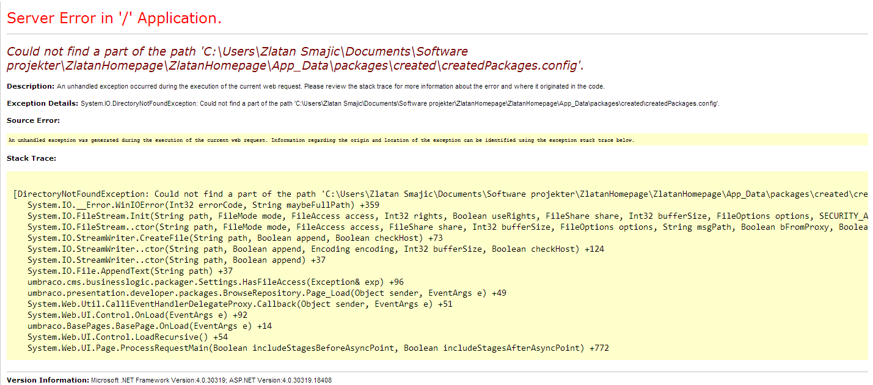This screenshot has width=873, height=385.
Task: Click the Page.ProcessRequestMain stack trace line
Action: coord(318,348)
